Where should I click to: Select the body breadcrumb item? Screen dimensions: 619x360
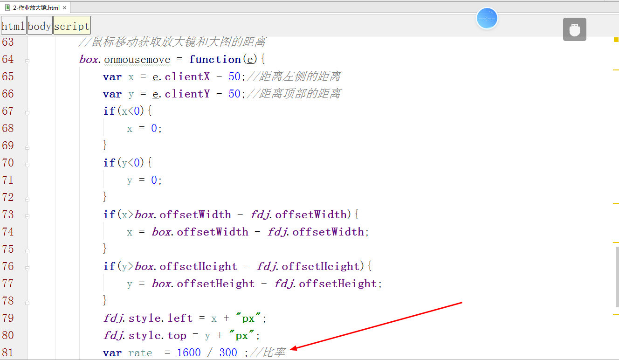39,25
